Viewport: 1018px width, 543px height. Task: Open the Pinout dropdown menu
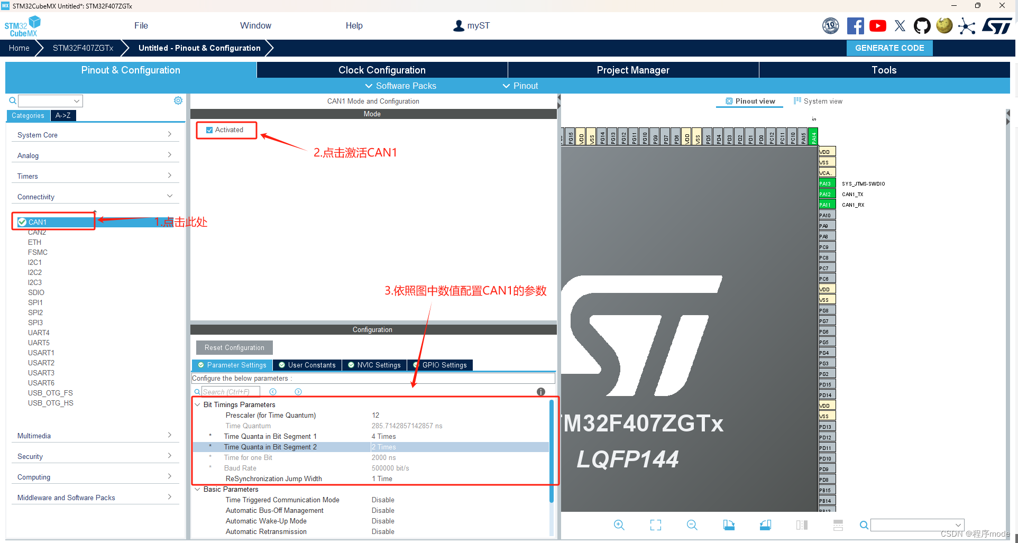coord(520,86)
